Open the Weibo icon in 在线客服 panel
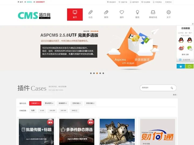The width and height of the screenshot is (194, 145). [181, 48]
